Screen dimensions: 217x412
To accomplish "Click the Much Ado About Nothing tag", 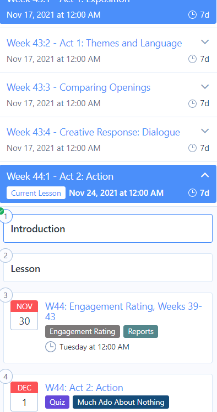I will [x=121, y=402].
